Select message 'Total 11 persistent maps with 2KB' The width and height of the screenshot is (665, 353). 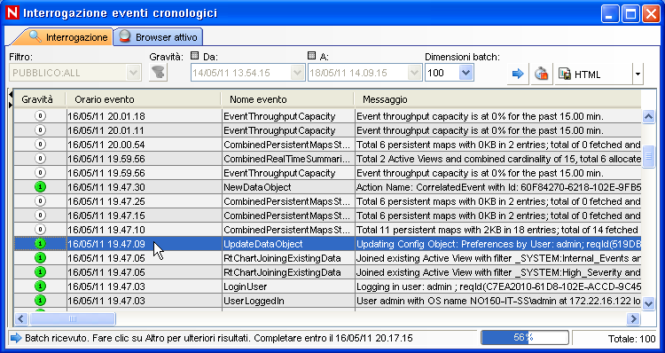coord(498,230)
